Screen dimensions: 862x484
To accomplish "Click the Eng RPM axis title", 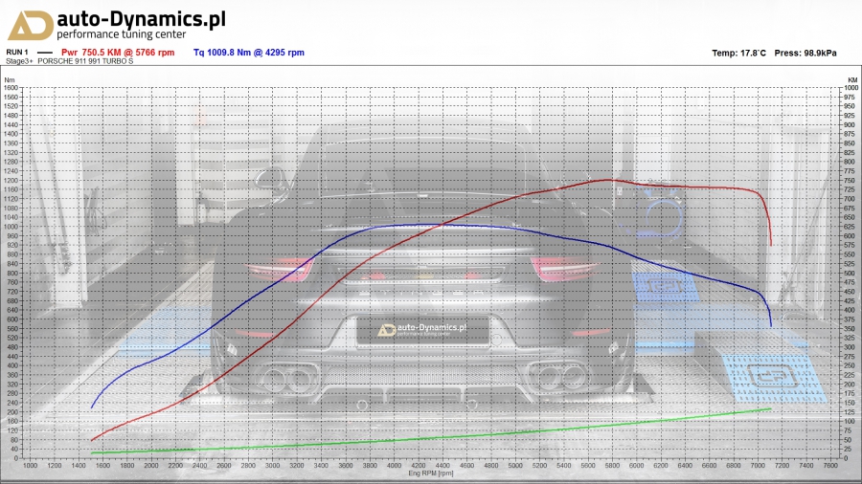I will (427, 473).
